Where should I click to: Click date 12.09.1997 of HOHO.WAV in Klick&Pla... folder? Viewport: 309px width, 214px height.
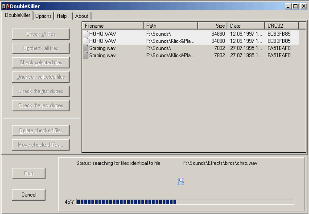click(246, 41)
